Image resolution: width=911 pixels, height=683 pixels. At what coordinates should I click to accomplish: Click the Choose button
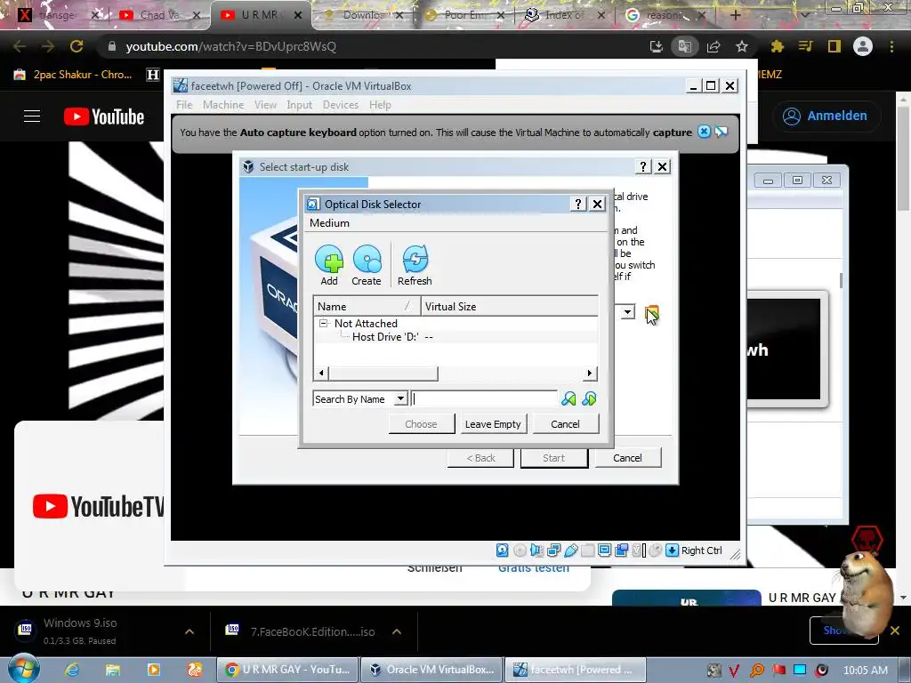pos(421,424)
